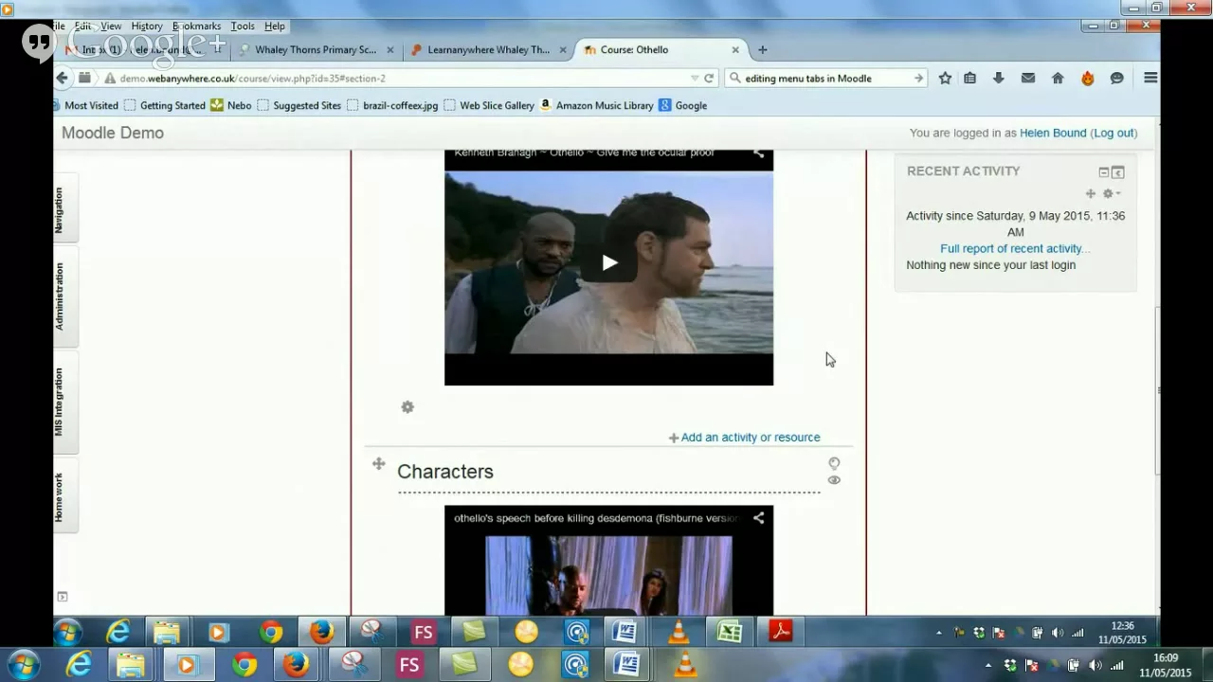Open the Getting Started bookmark

point(164,106)
